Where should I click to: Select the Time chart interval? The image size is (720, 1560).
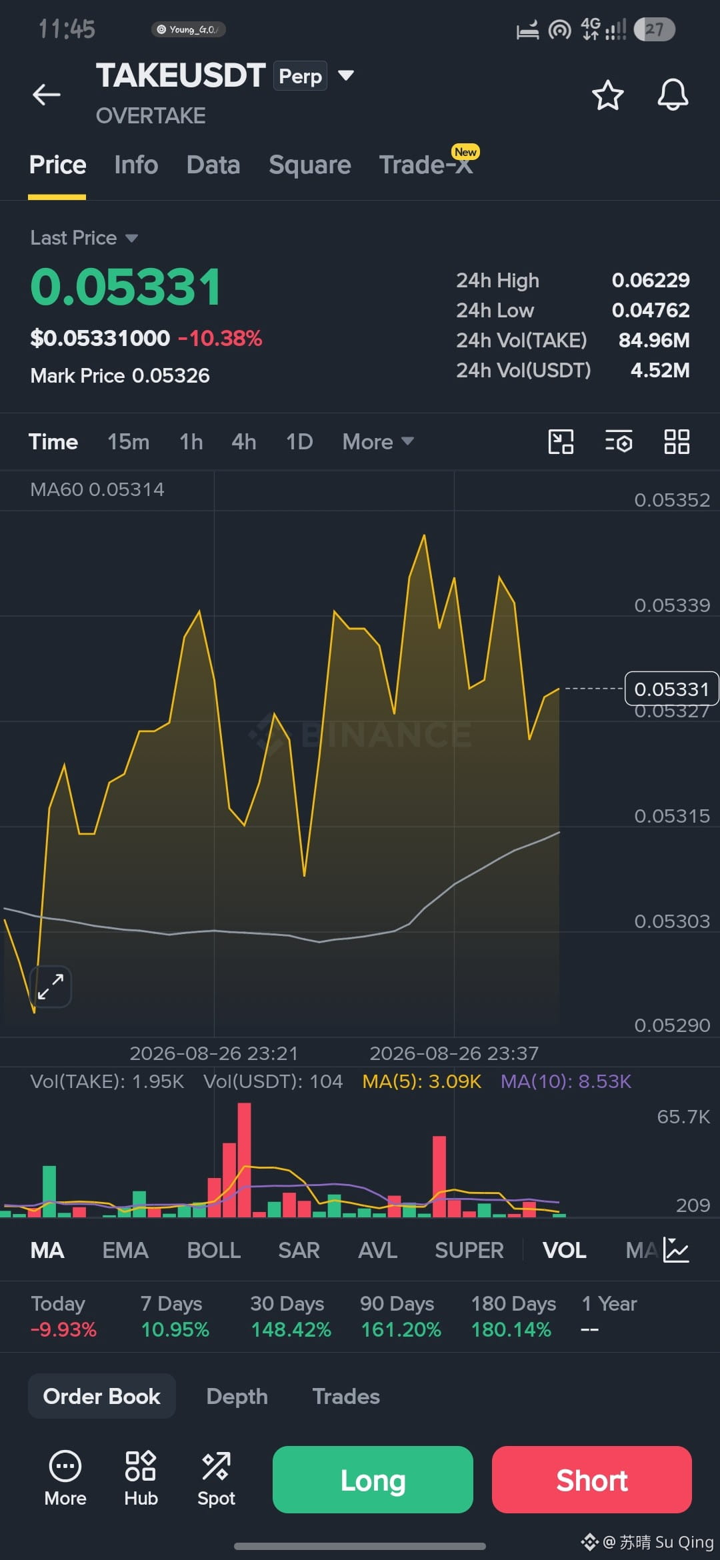click(x=53, y=441)
